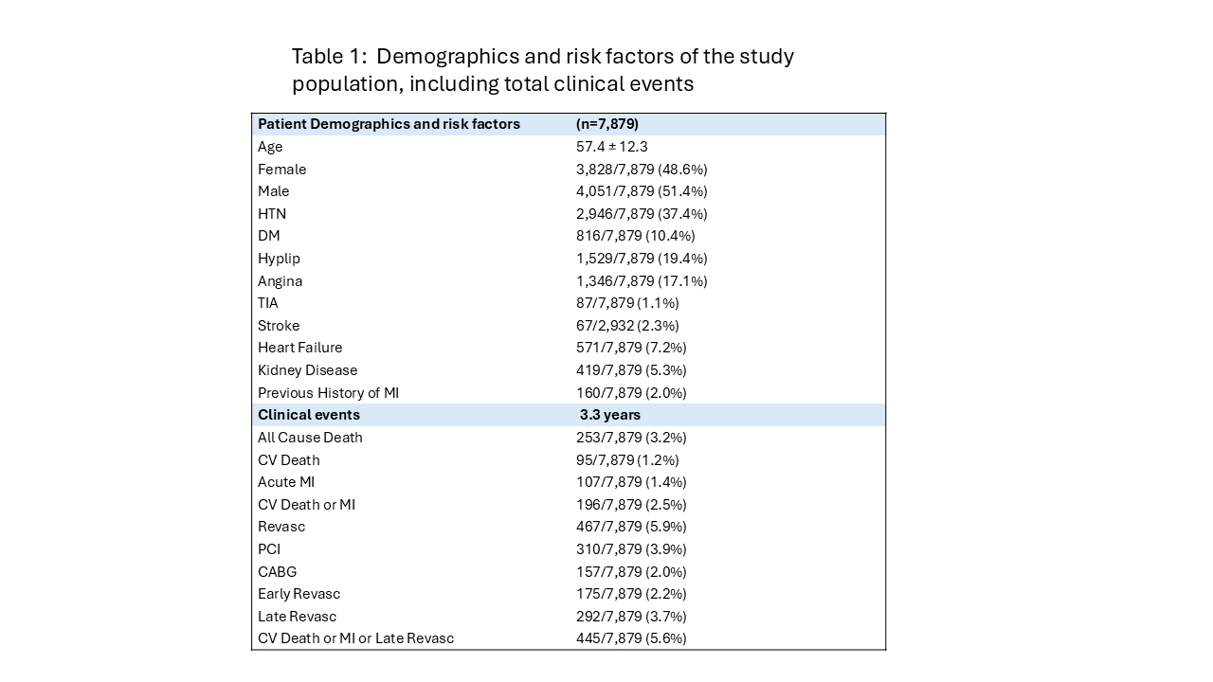Select the Age value 57.4 ± 12.3

611,147
